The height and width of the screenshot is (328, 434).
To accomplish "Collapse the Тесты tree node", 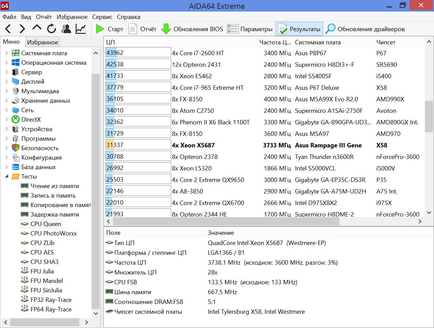I will [7, 177].
